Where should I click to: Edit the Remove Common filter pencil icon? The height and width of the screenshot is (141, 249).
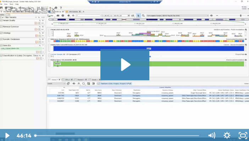click(x=40, y=27)
